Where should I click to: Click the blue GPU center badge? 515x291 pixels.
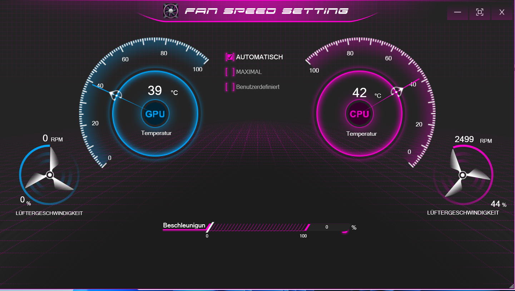(x=155, y=114)
